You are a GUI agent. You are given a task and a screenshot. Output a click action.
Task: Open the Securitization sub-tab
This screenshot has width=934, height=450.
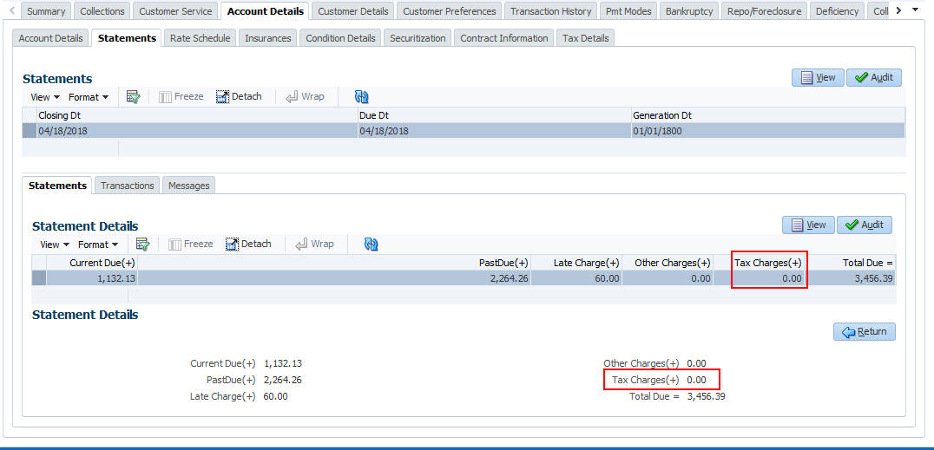click(x=418, y=38)
